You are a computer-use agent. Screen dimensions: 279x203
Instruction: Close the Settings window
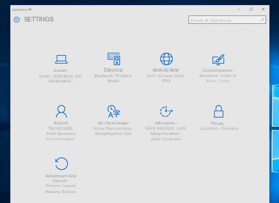click(x=263, y=9)
